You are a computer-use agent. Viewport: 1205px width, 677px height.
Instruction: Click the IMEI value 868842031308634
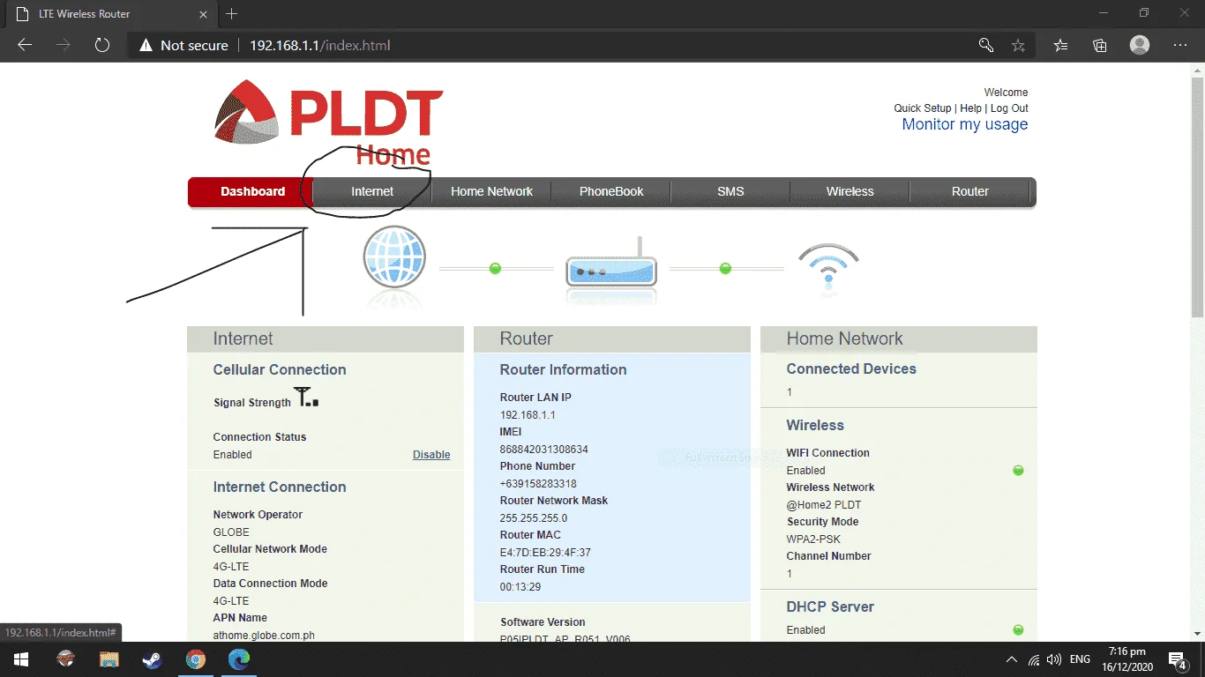544,450
